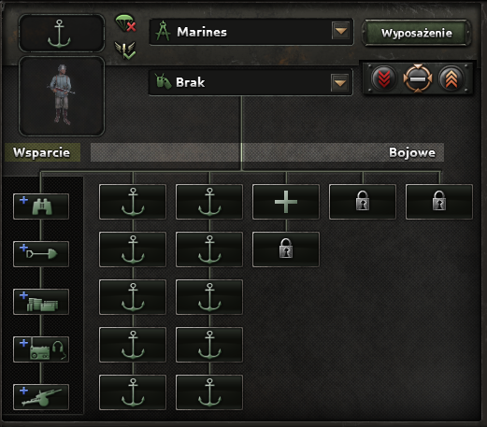
Task: Add signal company radio headset slot
Action: [41, 349]
